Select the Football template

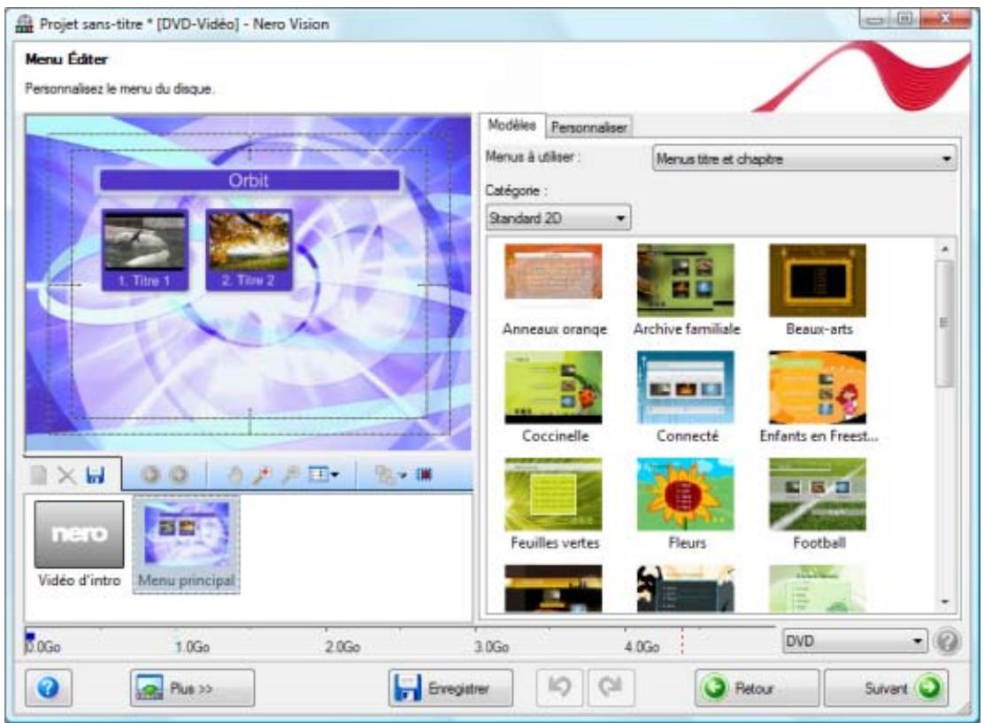[819, 504]
